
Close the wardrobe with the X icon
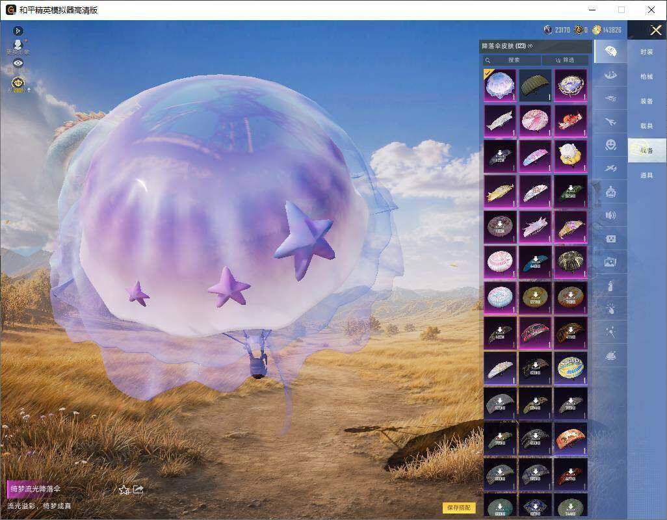point(655,30)
